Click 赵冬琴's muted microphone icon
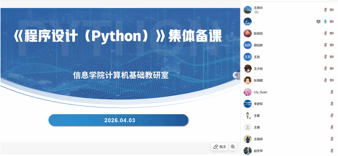 (332, 151)
